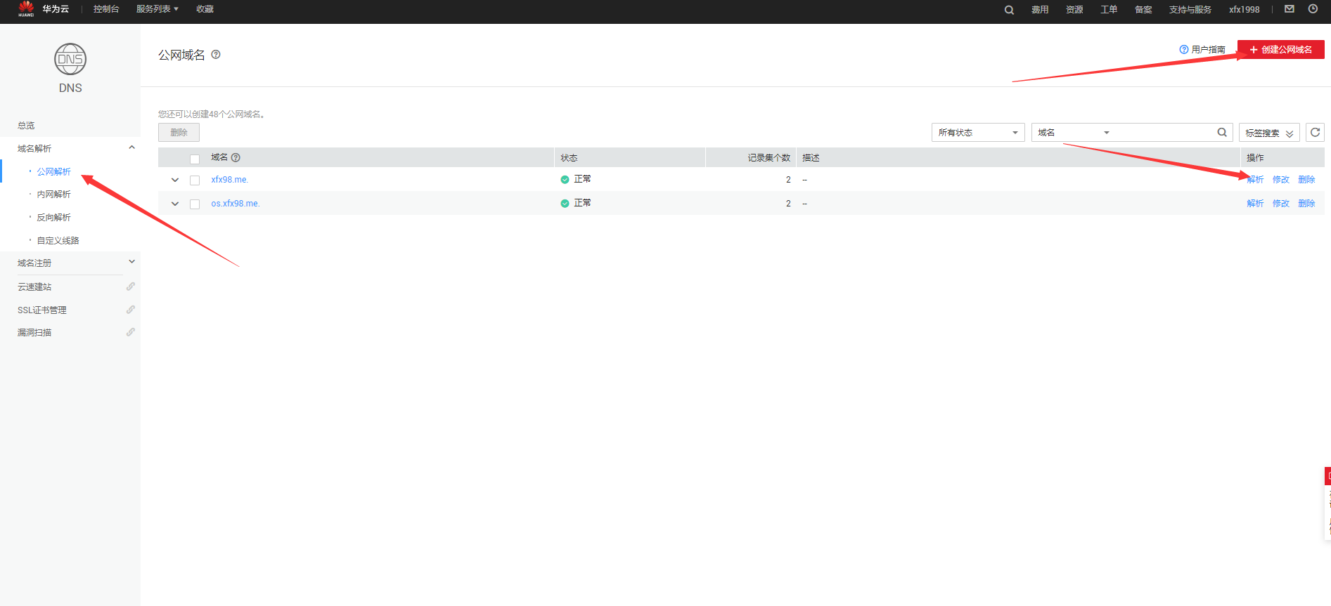Open the 域名 search type dropdown
Screen dimensions: 1331x606
(1073, 132)
